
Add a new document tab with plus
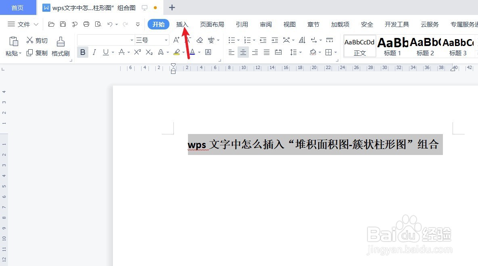(172, 7)
